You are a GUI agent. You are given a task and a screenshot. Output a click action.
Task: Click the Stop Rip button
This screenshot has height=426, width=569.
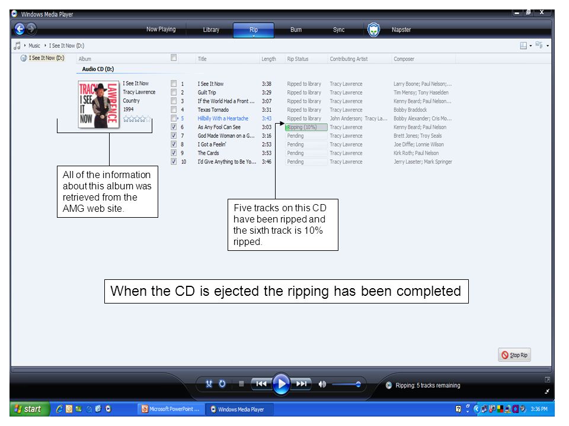pyautogui.click(x=514, y=355)
